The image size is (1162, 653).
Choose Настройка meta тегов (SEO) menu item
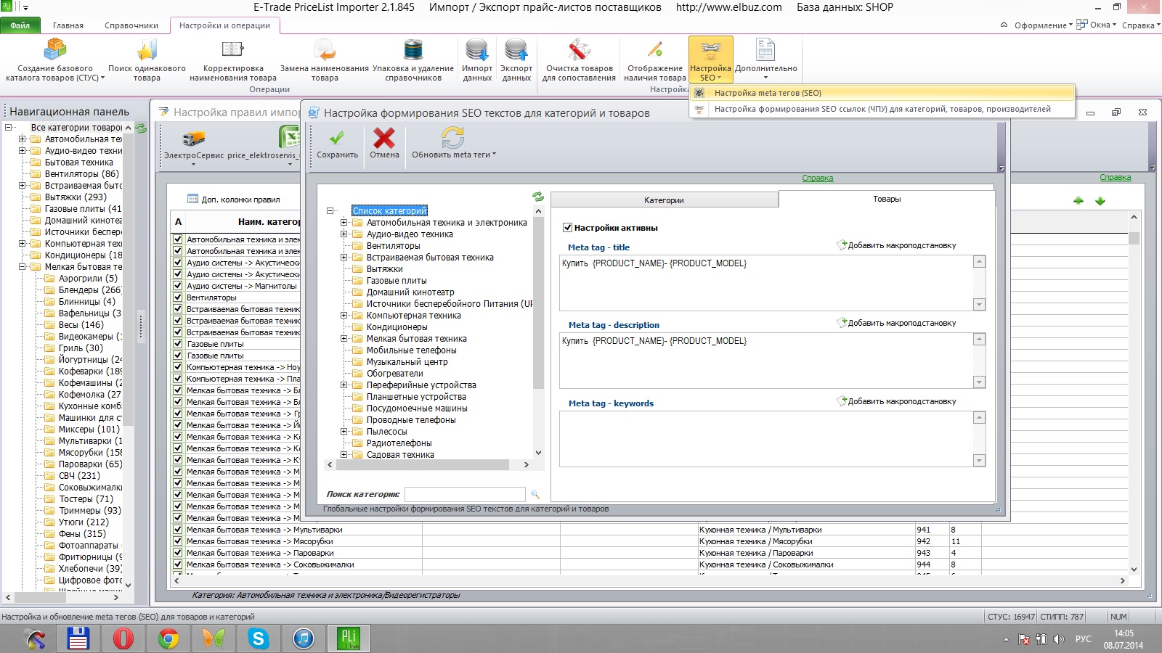coord(882,93)
